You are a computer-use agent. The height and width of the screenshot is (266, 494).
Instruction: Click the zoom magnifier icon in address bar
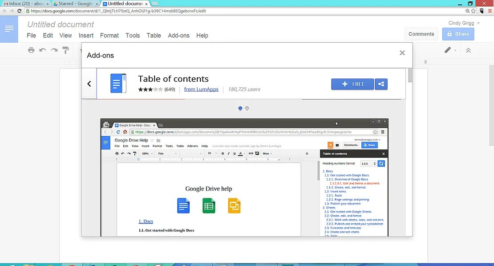tap(468, 11)
